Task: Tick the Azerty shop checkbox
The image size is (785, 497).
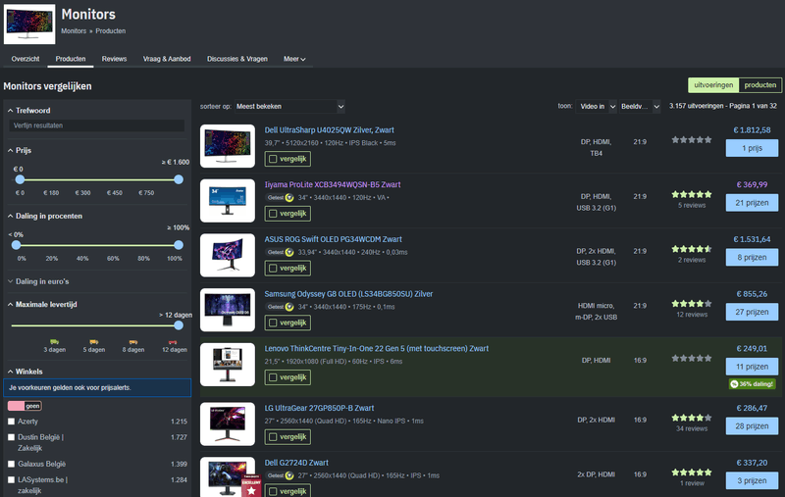Action: [x=11, y=422]
